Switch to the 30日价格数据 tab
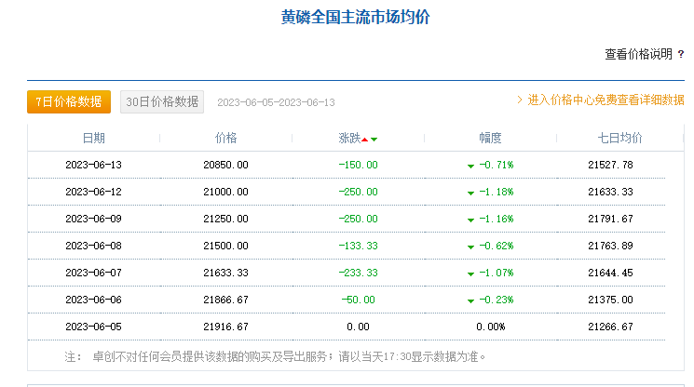694x387 pixels. [162, 102]
